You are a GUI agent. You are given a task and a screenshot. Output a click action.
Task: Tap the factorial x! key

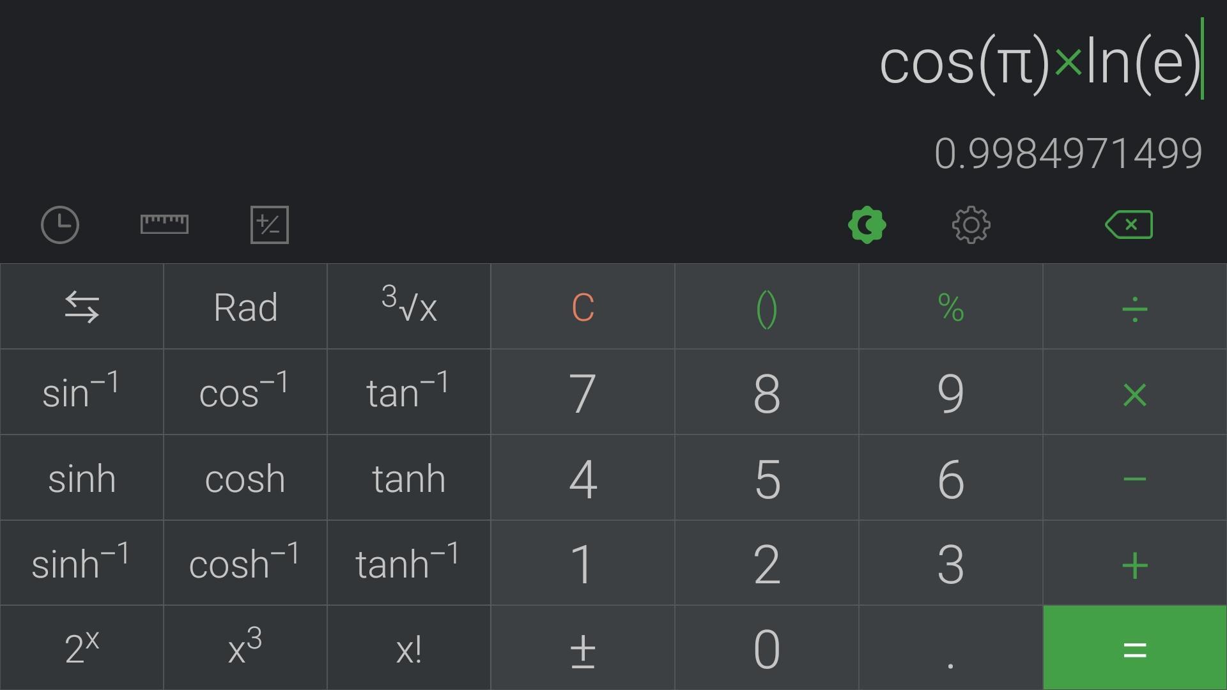pyautogui.click(x=409, y=648)
